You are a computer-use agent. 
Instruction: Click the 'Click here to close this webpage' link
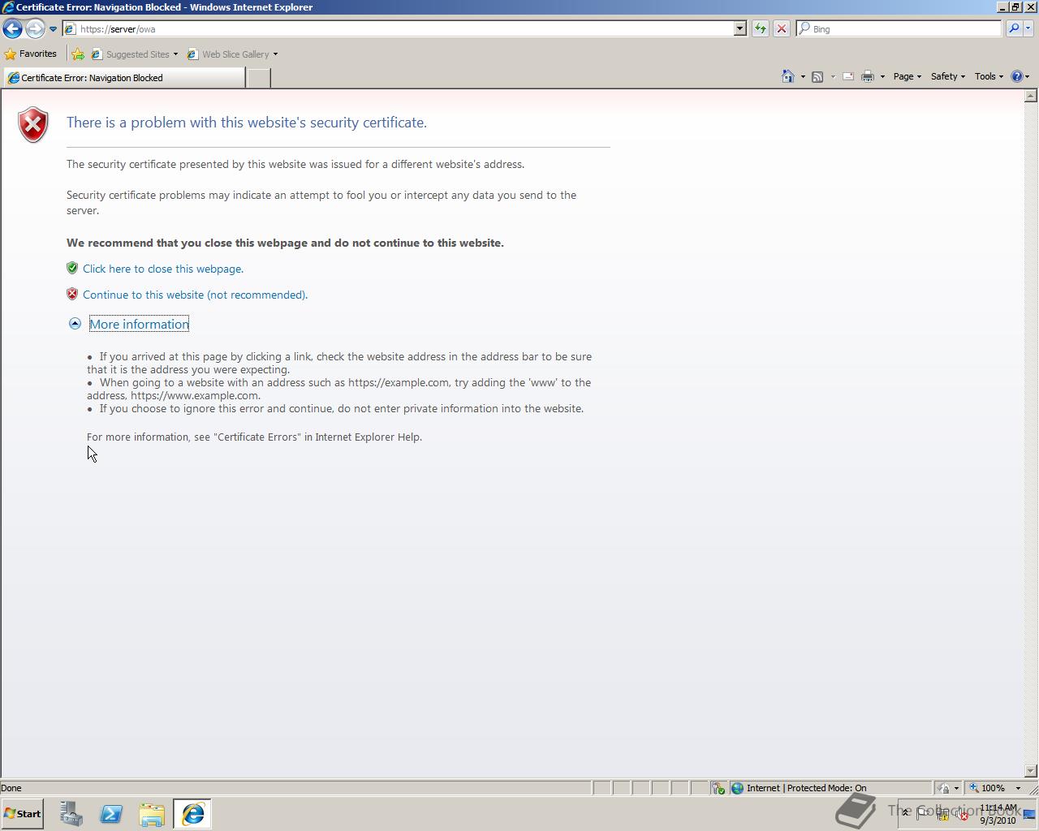pyautogui.click(x=163, y=269)
